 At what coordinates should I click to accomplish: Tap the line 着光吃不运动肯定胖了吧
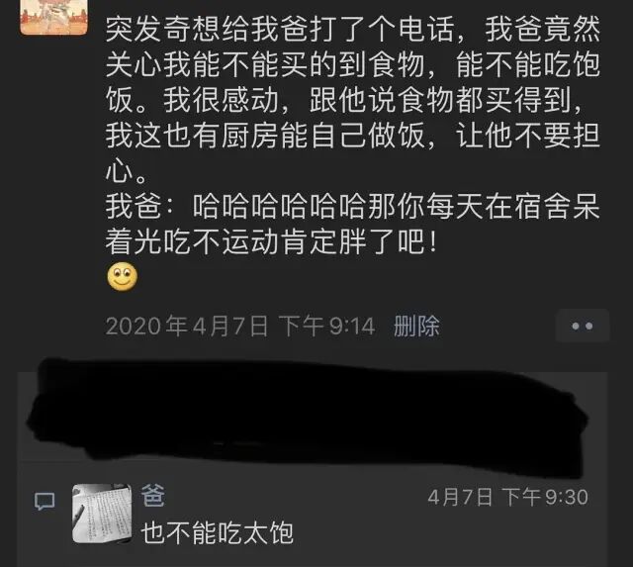click(271, 242)
